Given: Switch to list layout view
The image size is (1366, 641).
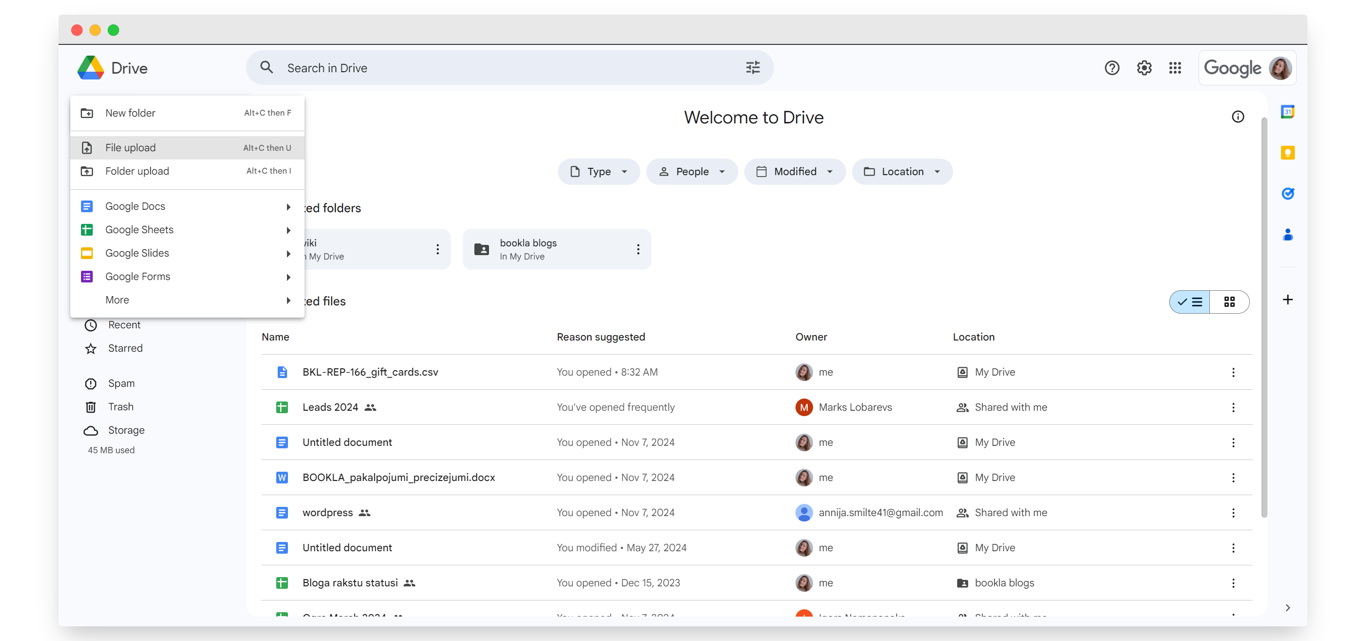Looking at the screenshot, I should [1190, 302].
